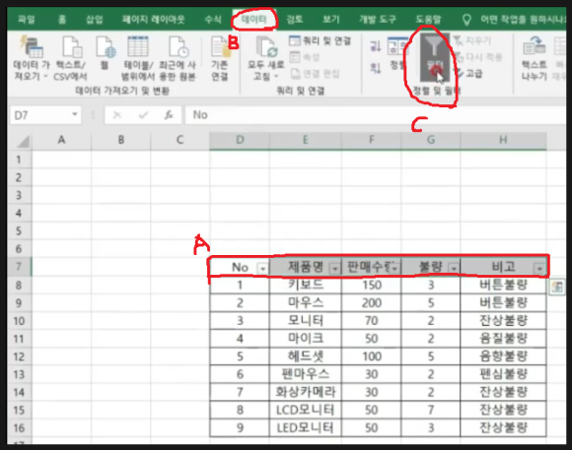
Task: Click the 테이블/범위에서 icon
Action: (x=137, y=46)
